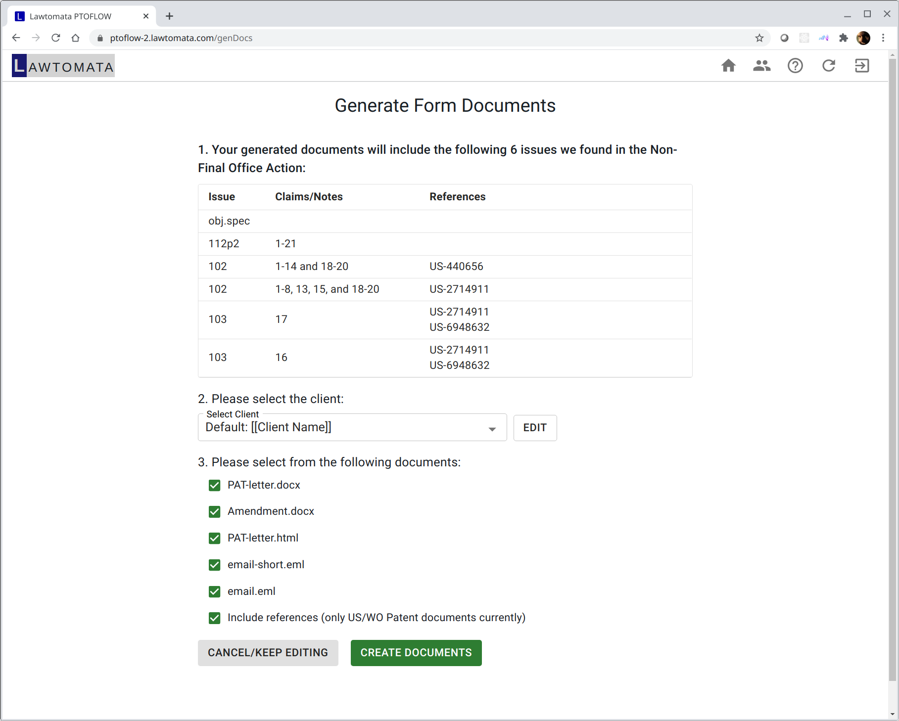This screenshot has width=899, height=721.
Task: View site info via lock icon
Action: click(100, 38)
